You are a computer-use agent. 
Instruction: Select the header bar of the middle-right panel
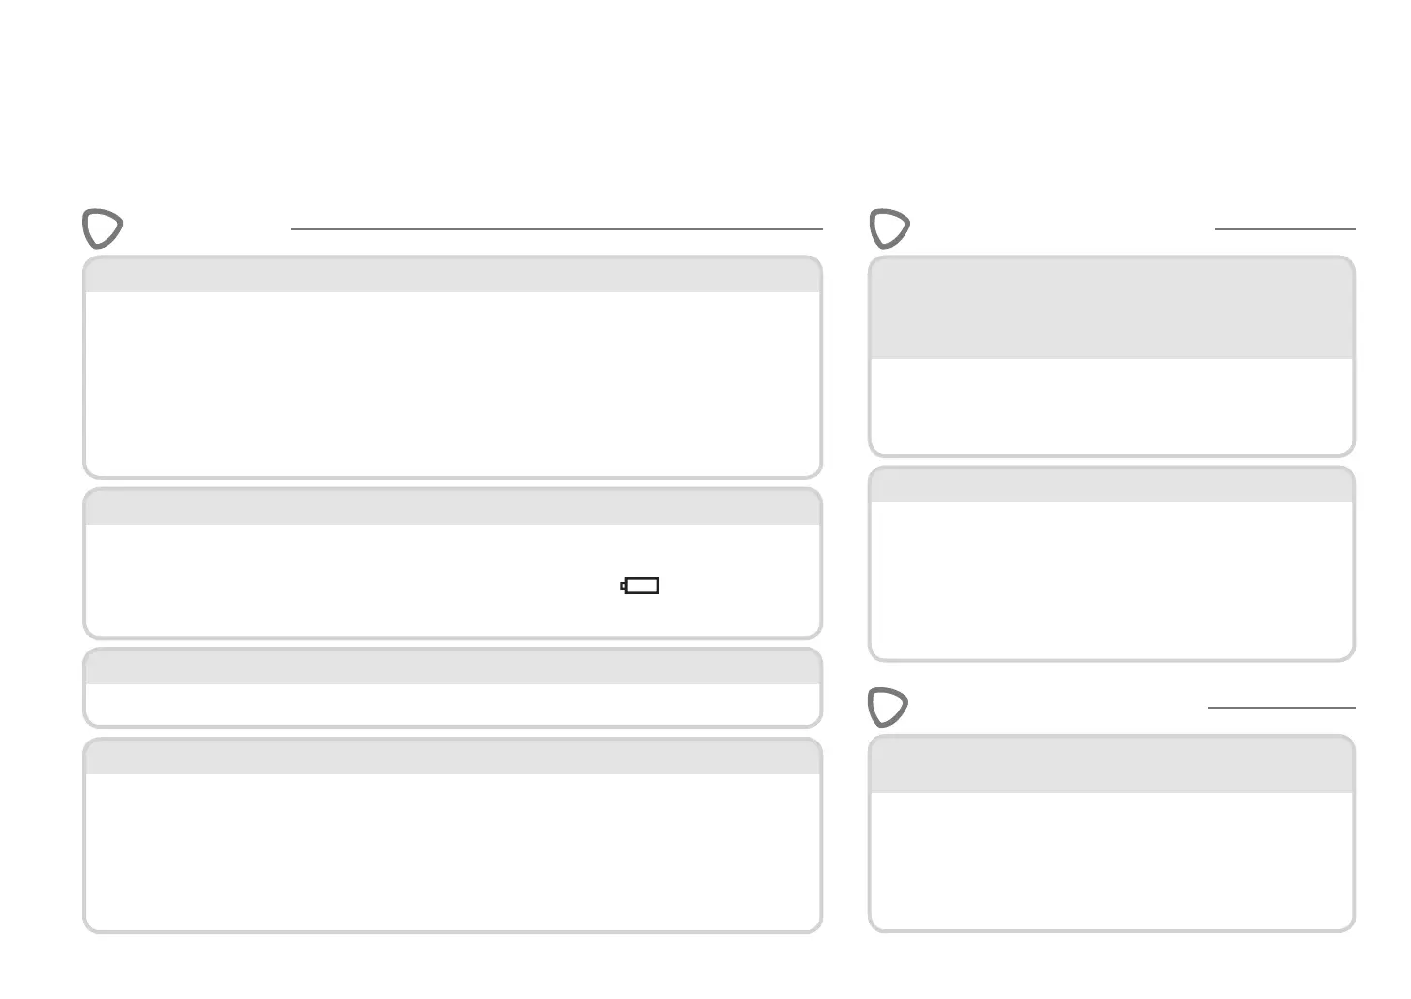[x=1111, y=485]
